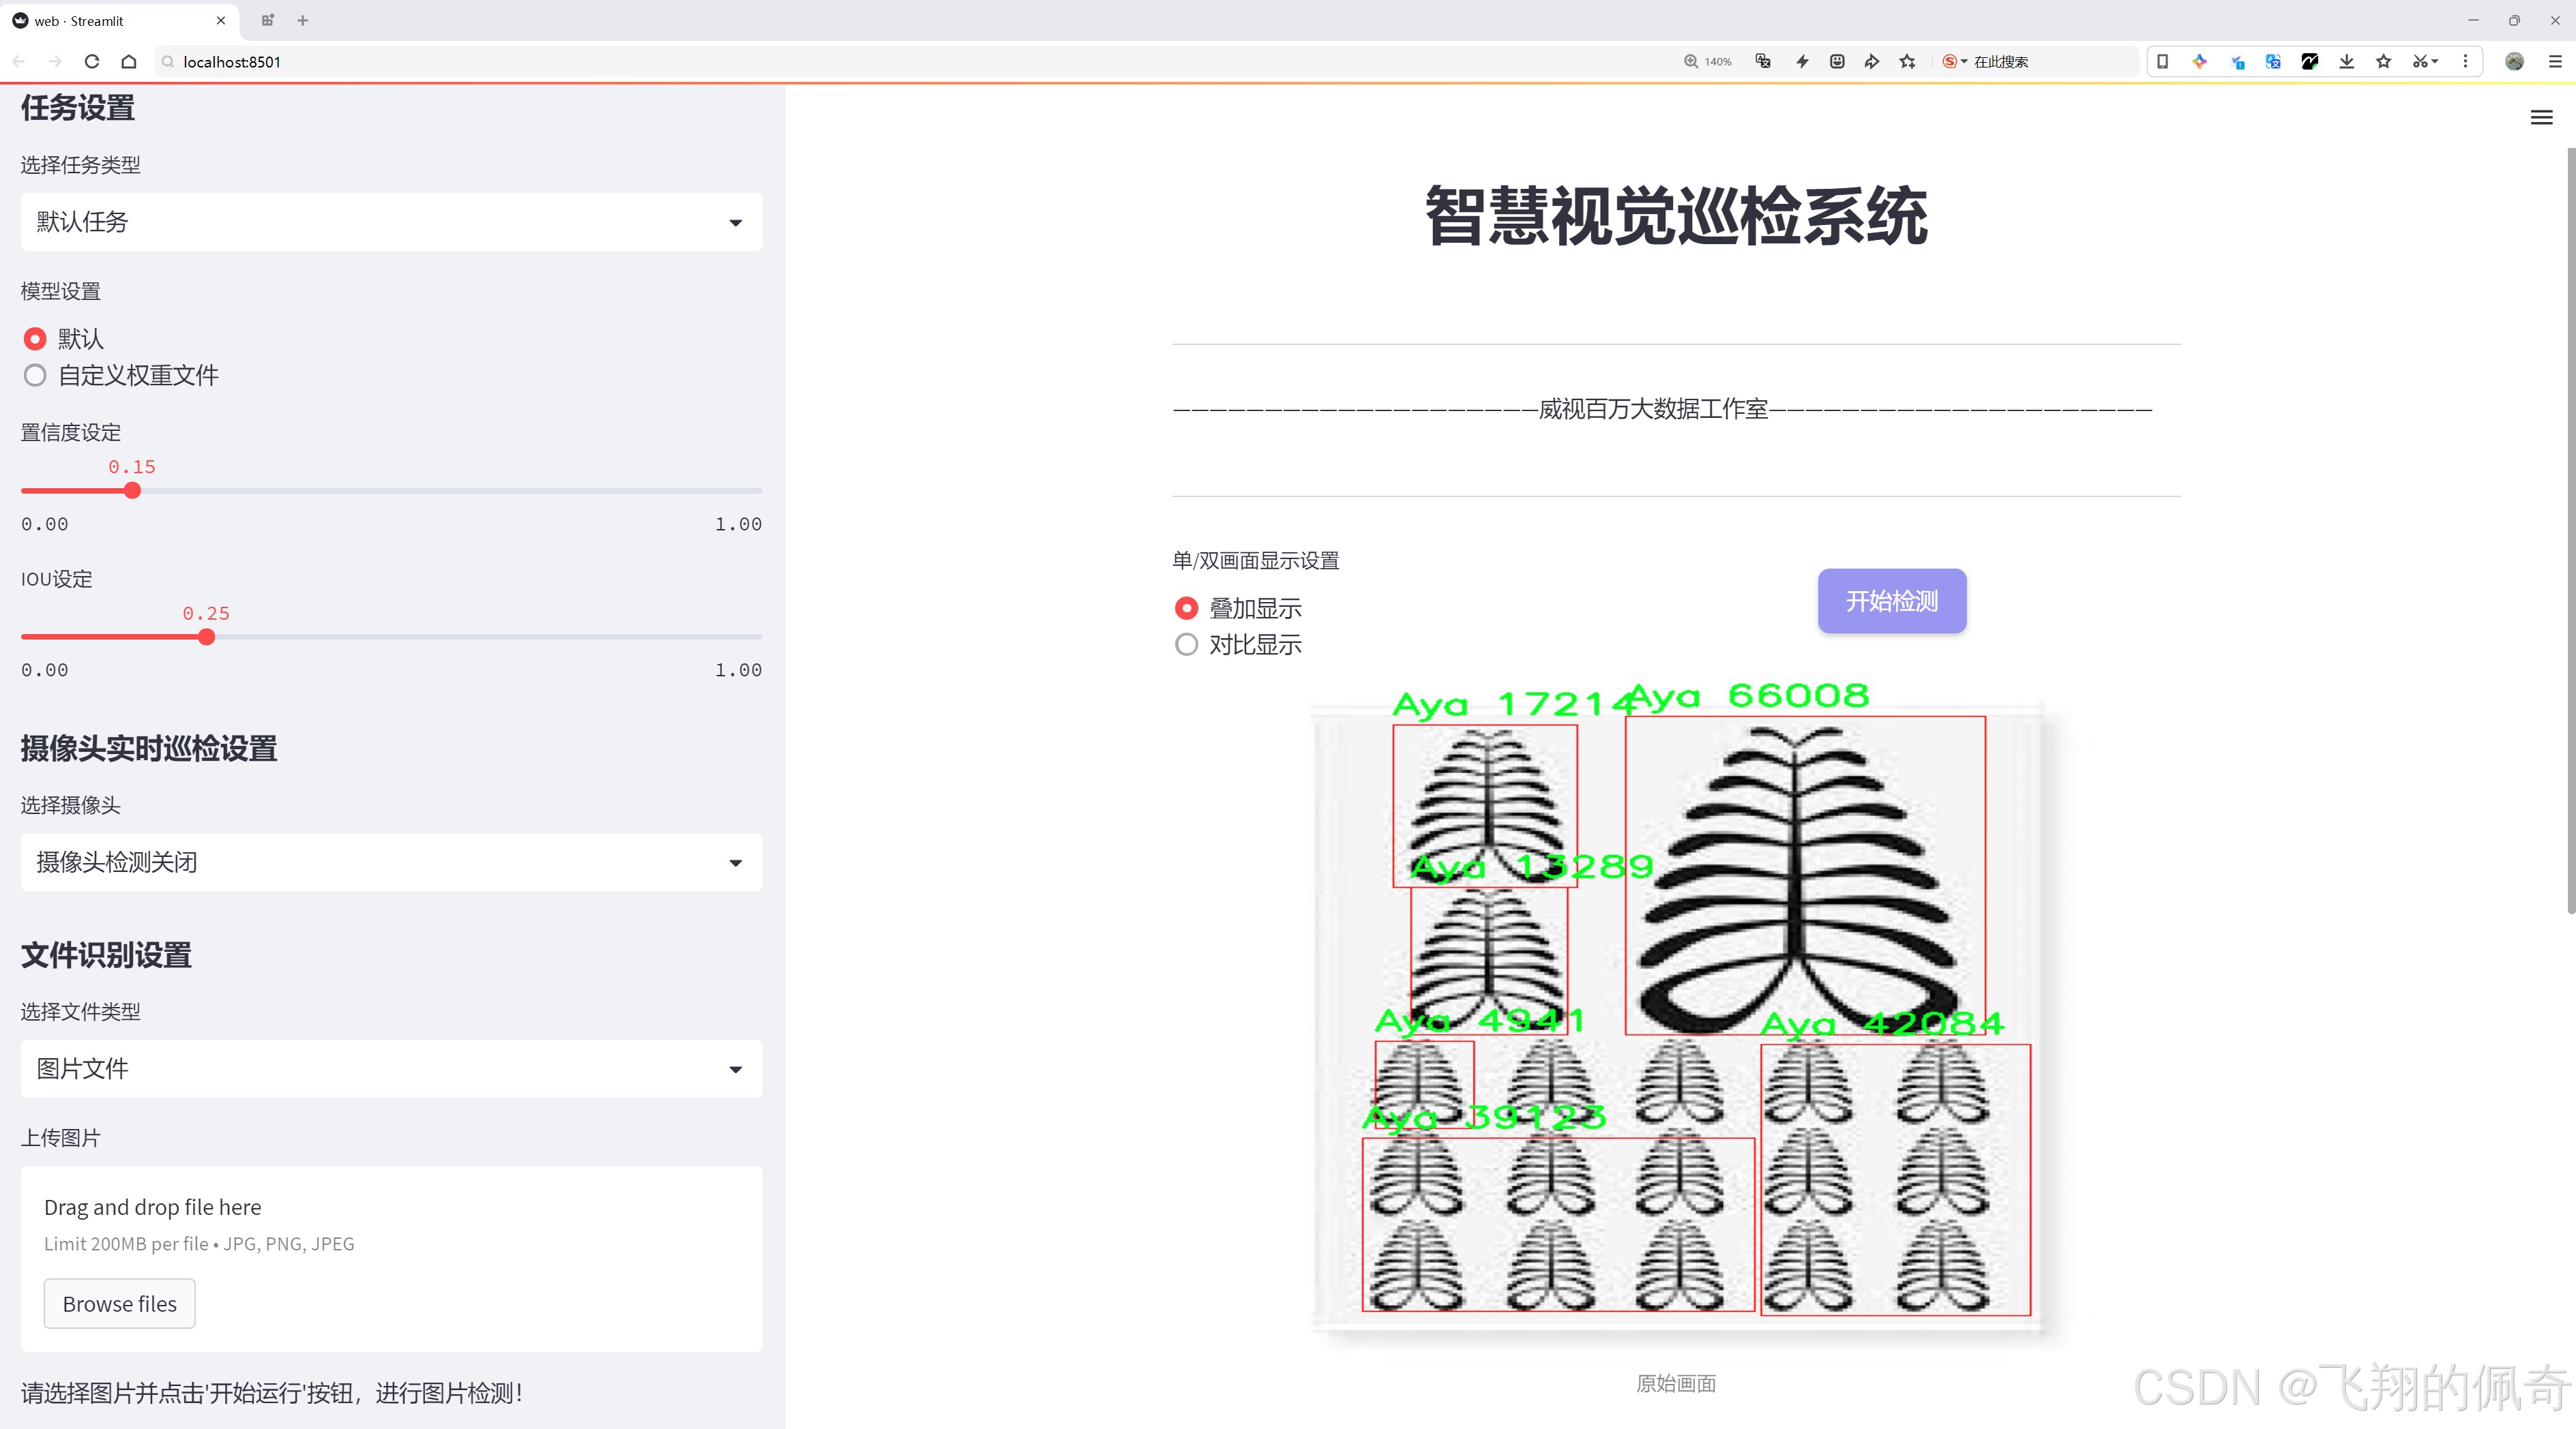Click the tab manager icon beside new tab
This screenshot has height=1429, width=2576.
click(267, 20)
